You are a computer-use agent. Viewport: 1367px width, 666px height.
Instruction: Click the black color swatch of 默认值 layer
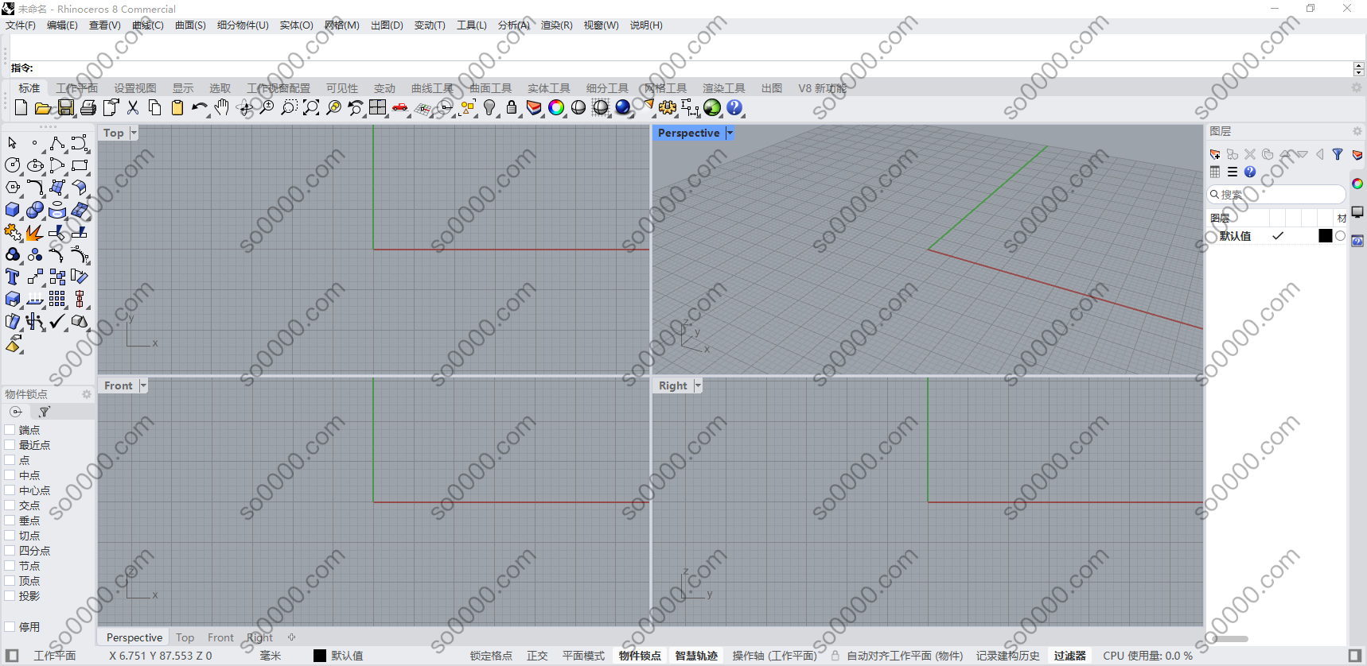(1325, 236)
